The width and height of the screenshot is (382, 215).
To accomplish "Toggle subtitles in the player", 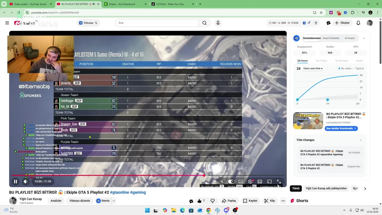I will (x=241, y=182).
